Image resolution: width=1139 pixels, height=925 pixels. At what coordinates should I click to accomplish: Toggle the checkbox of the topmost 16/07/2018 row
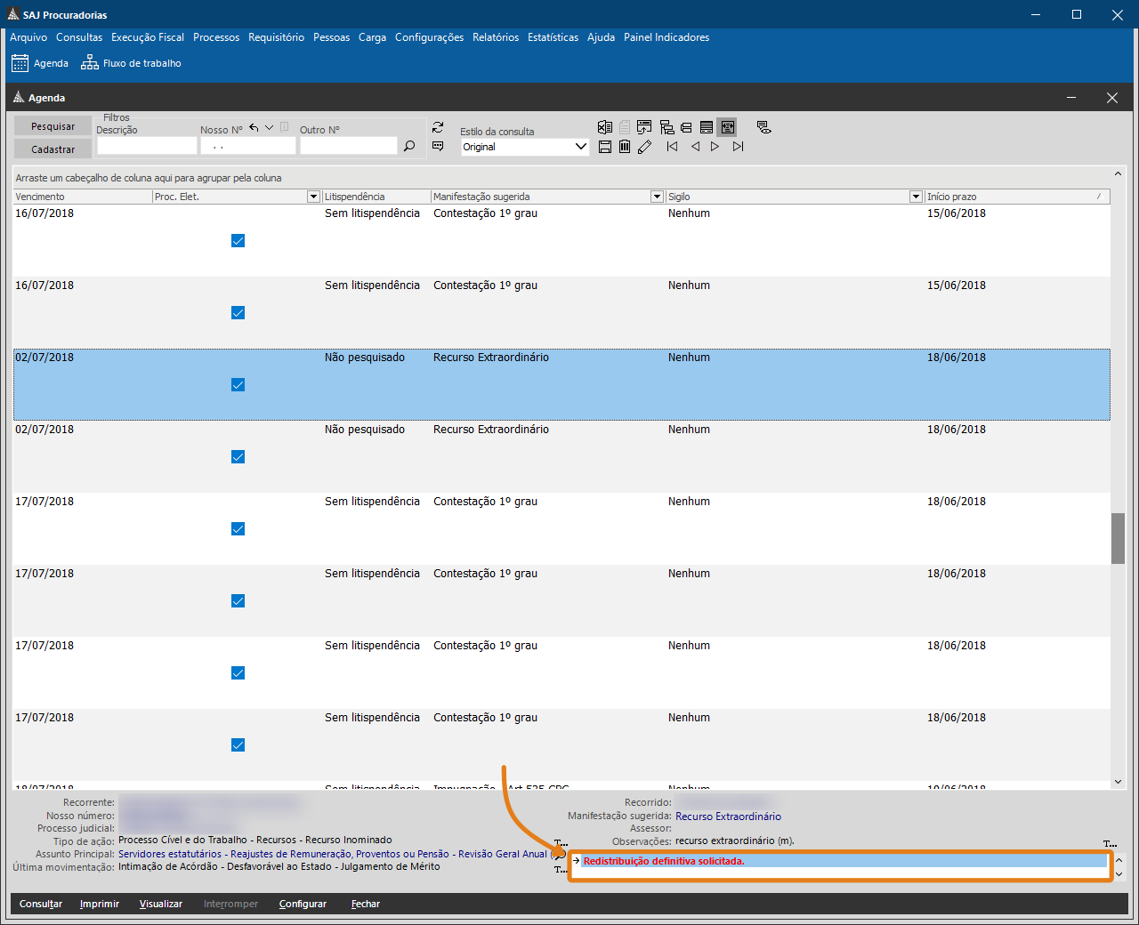click(x=238, y=240)
